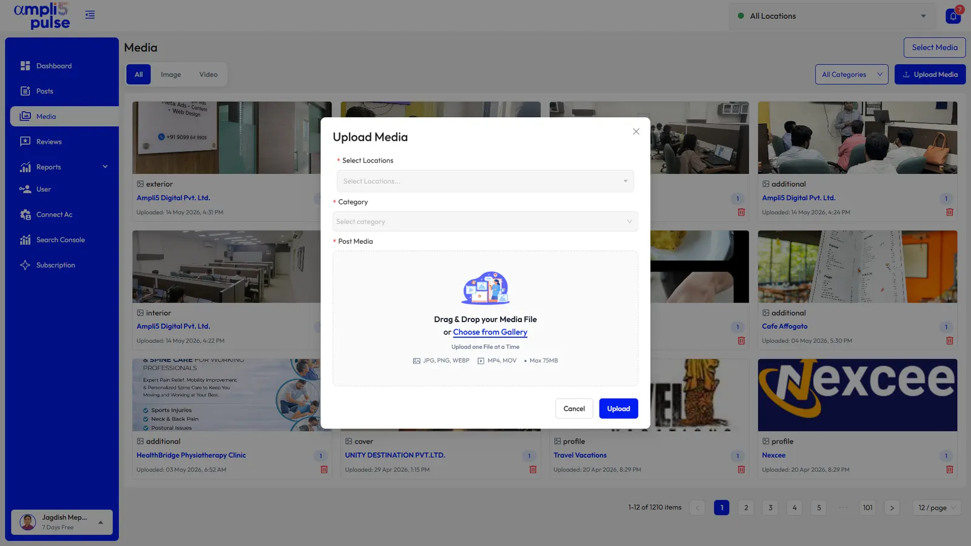Open All Locations dropdown in header
Screen dimensions: 971x546
pyautogui.click(x=832, y=16)
